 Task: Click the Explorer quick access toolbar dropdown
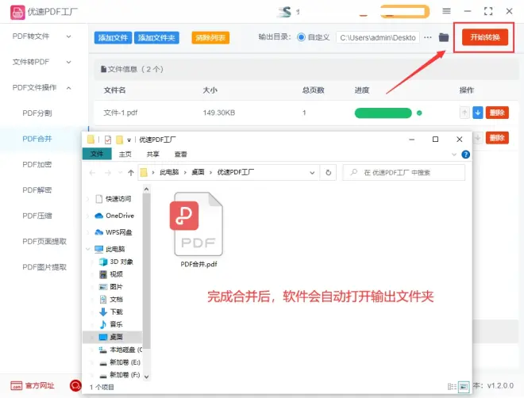[129, 140]
